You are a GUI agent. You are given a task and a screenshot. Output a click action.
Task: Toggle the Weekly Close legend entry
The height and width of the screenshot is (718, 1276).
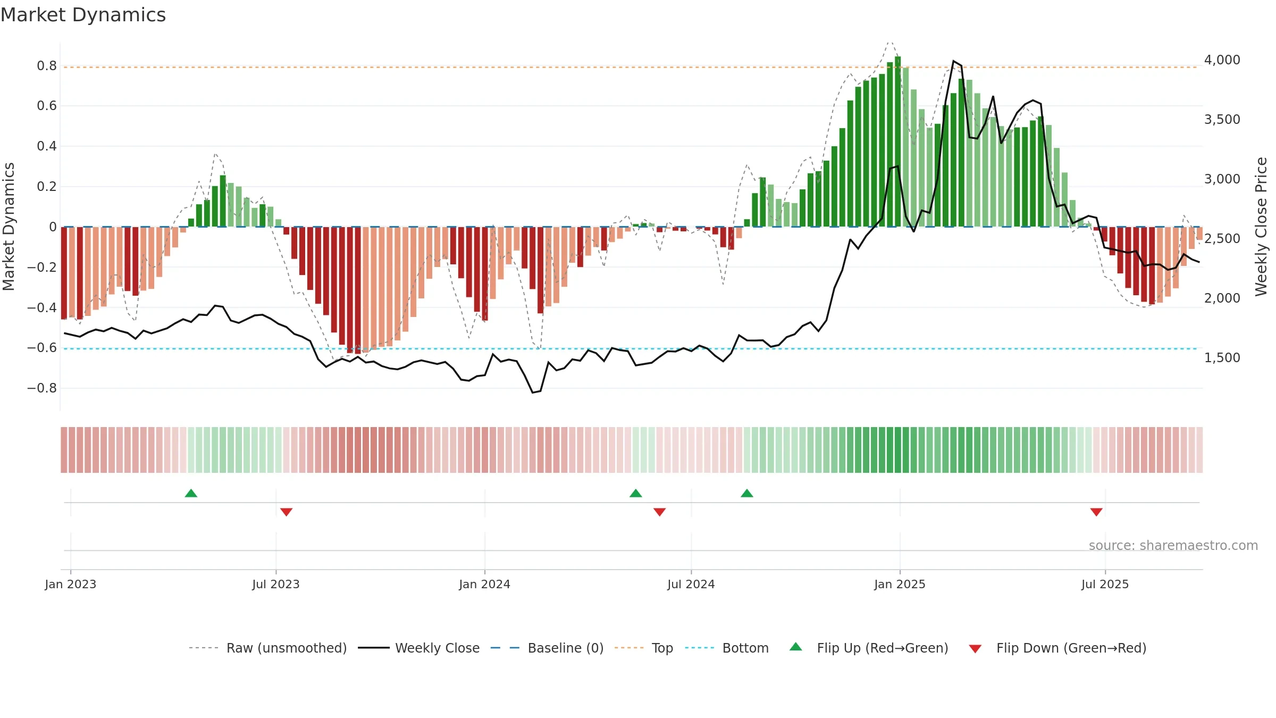tap(419, 648)
